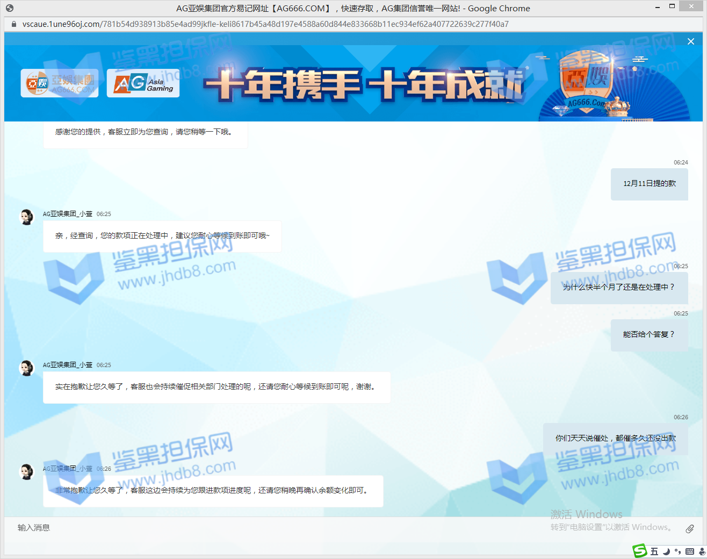Open the soft keyboard from the IME bar

coord(690,551)
